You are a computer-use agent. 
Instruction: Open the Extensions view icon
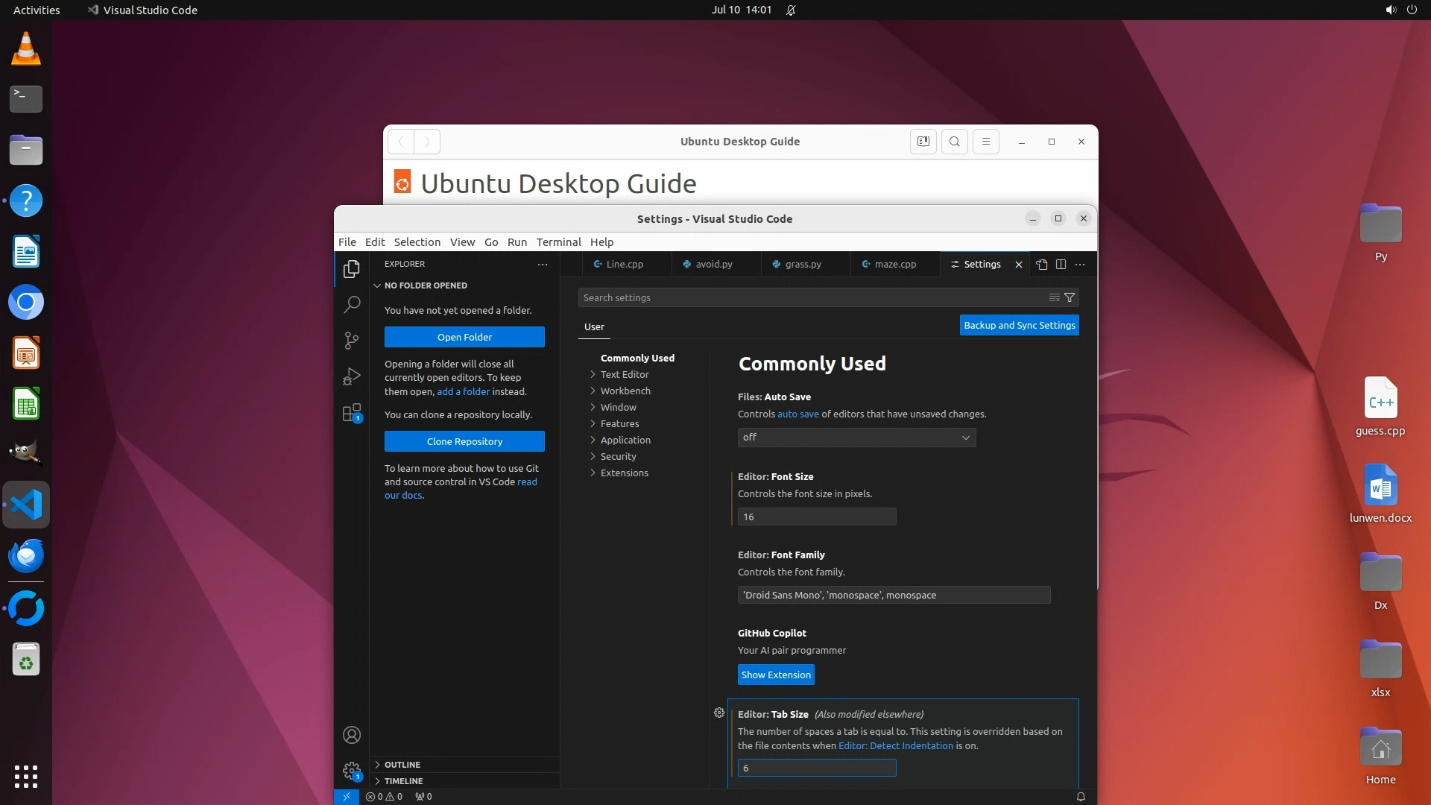pos(352,413)
